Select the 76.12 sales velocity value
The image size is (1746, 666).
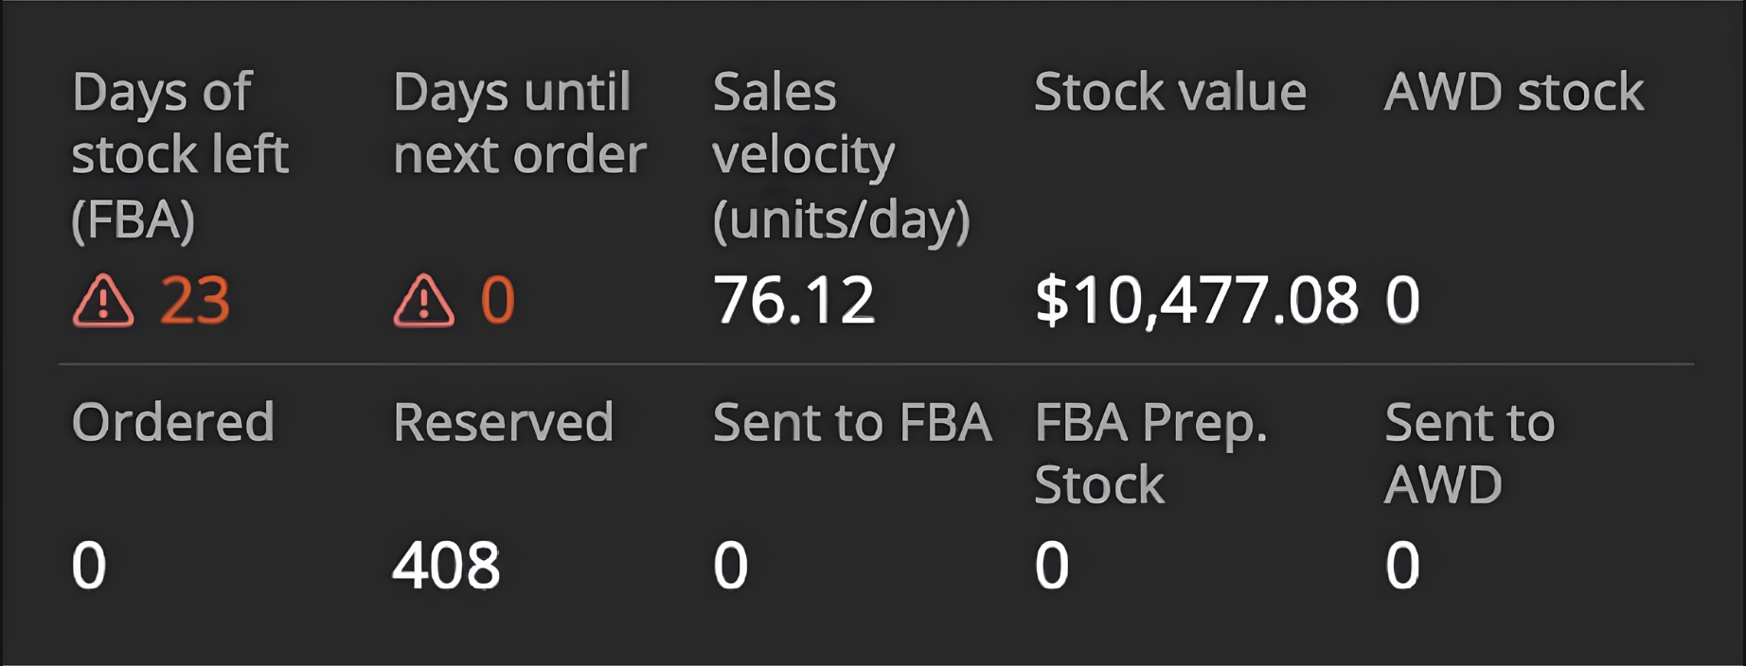tap(793, 302)
